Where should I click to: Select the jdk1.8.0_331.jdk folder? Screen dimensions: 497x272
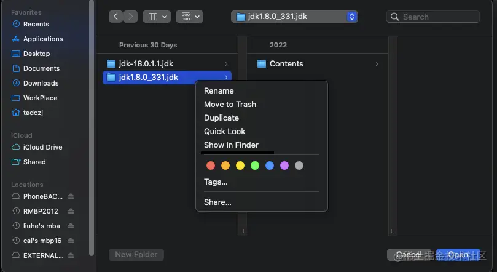(167, 78)
